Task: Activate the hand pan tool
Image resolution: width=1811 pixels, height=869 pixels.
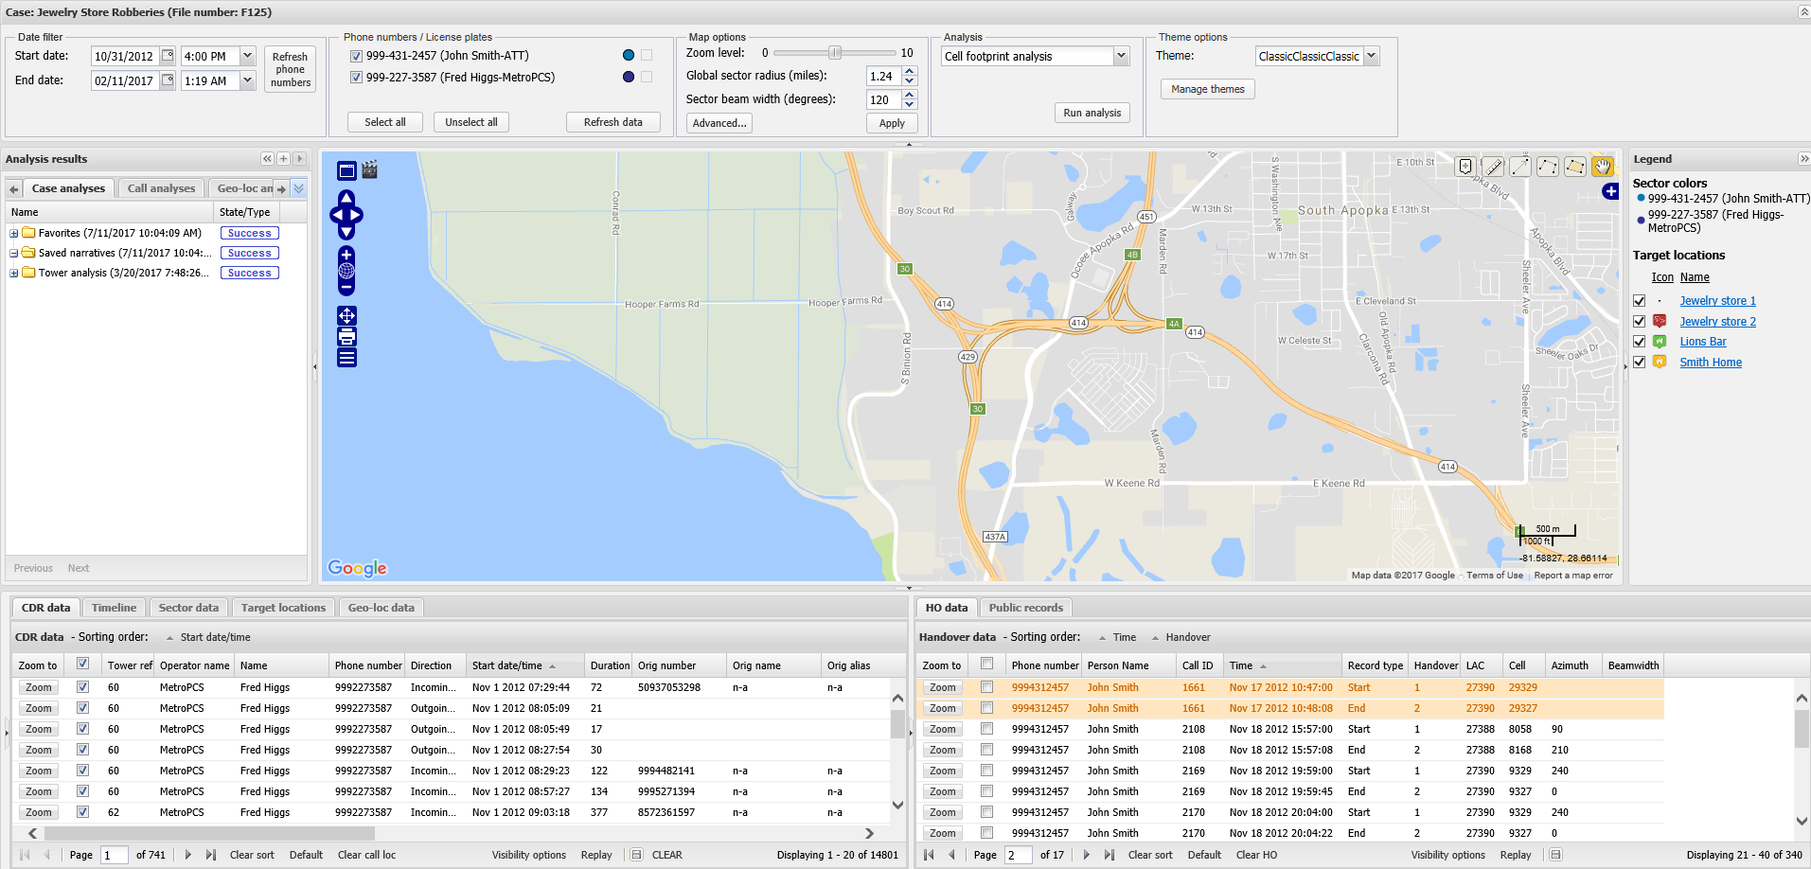Action: 1602,167
